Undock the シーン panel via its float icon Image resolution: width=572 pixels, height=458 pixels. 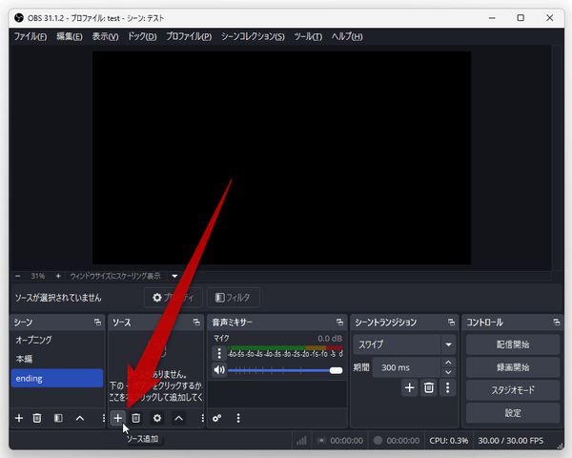(97, 323)
